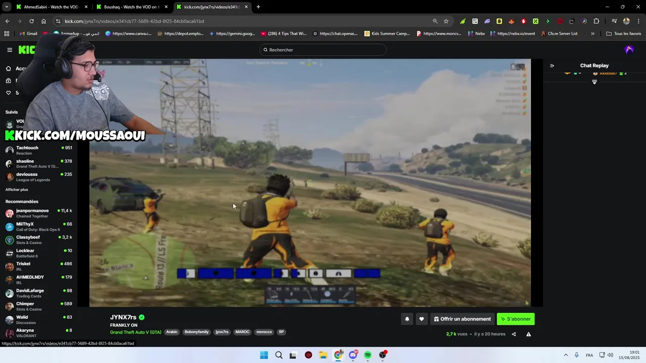Image resolution: width=646 pixels, height=363 pixels.
Task: Open Tachtouch channel in sidebar
Action: (x=38, y=150)
